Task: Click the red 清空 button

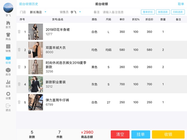Action: tap(120, 135)
